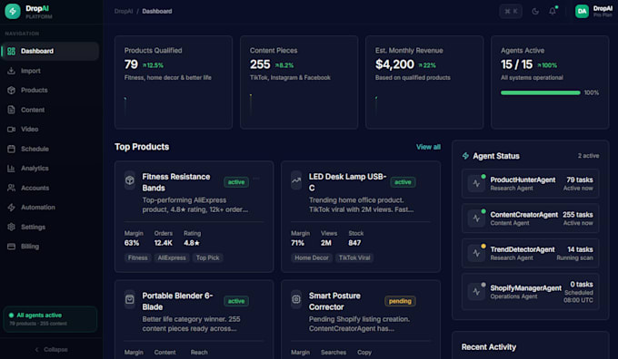Click the active badge on Portable Blender

(x=236, y=301)
